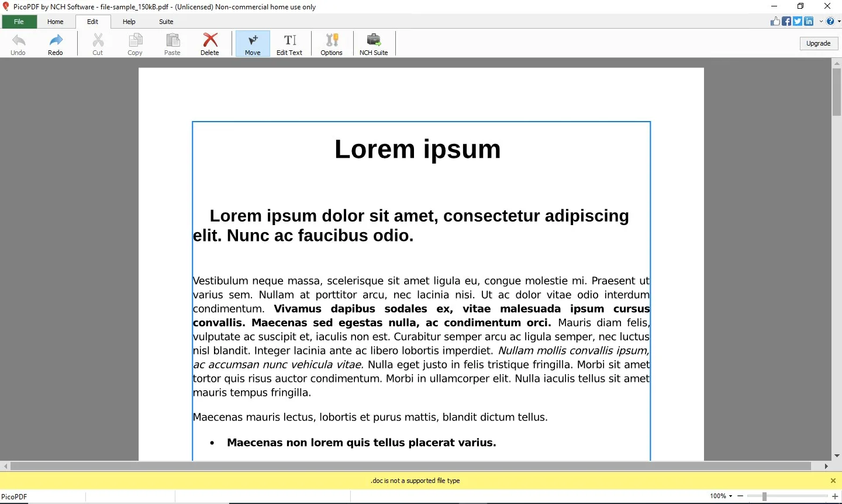Click the Redo arrow icon
Image resolution: width=842 pixels, height=504 pixels.
click(x=56, y=40)
